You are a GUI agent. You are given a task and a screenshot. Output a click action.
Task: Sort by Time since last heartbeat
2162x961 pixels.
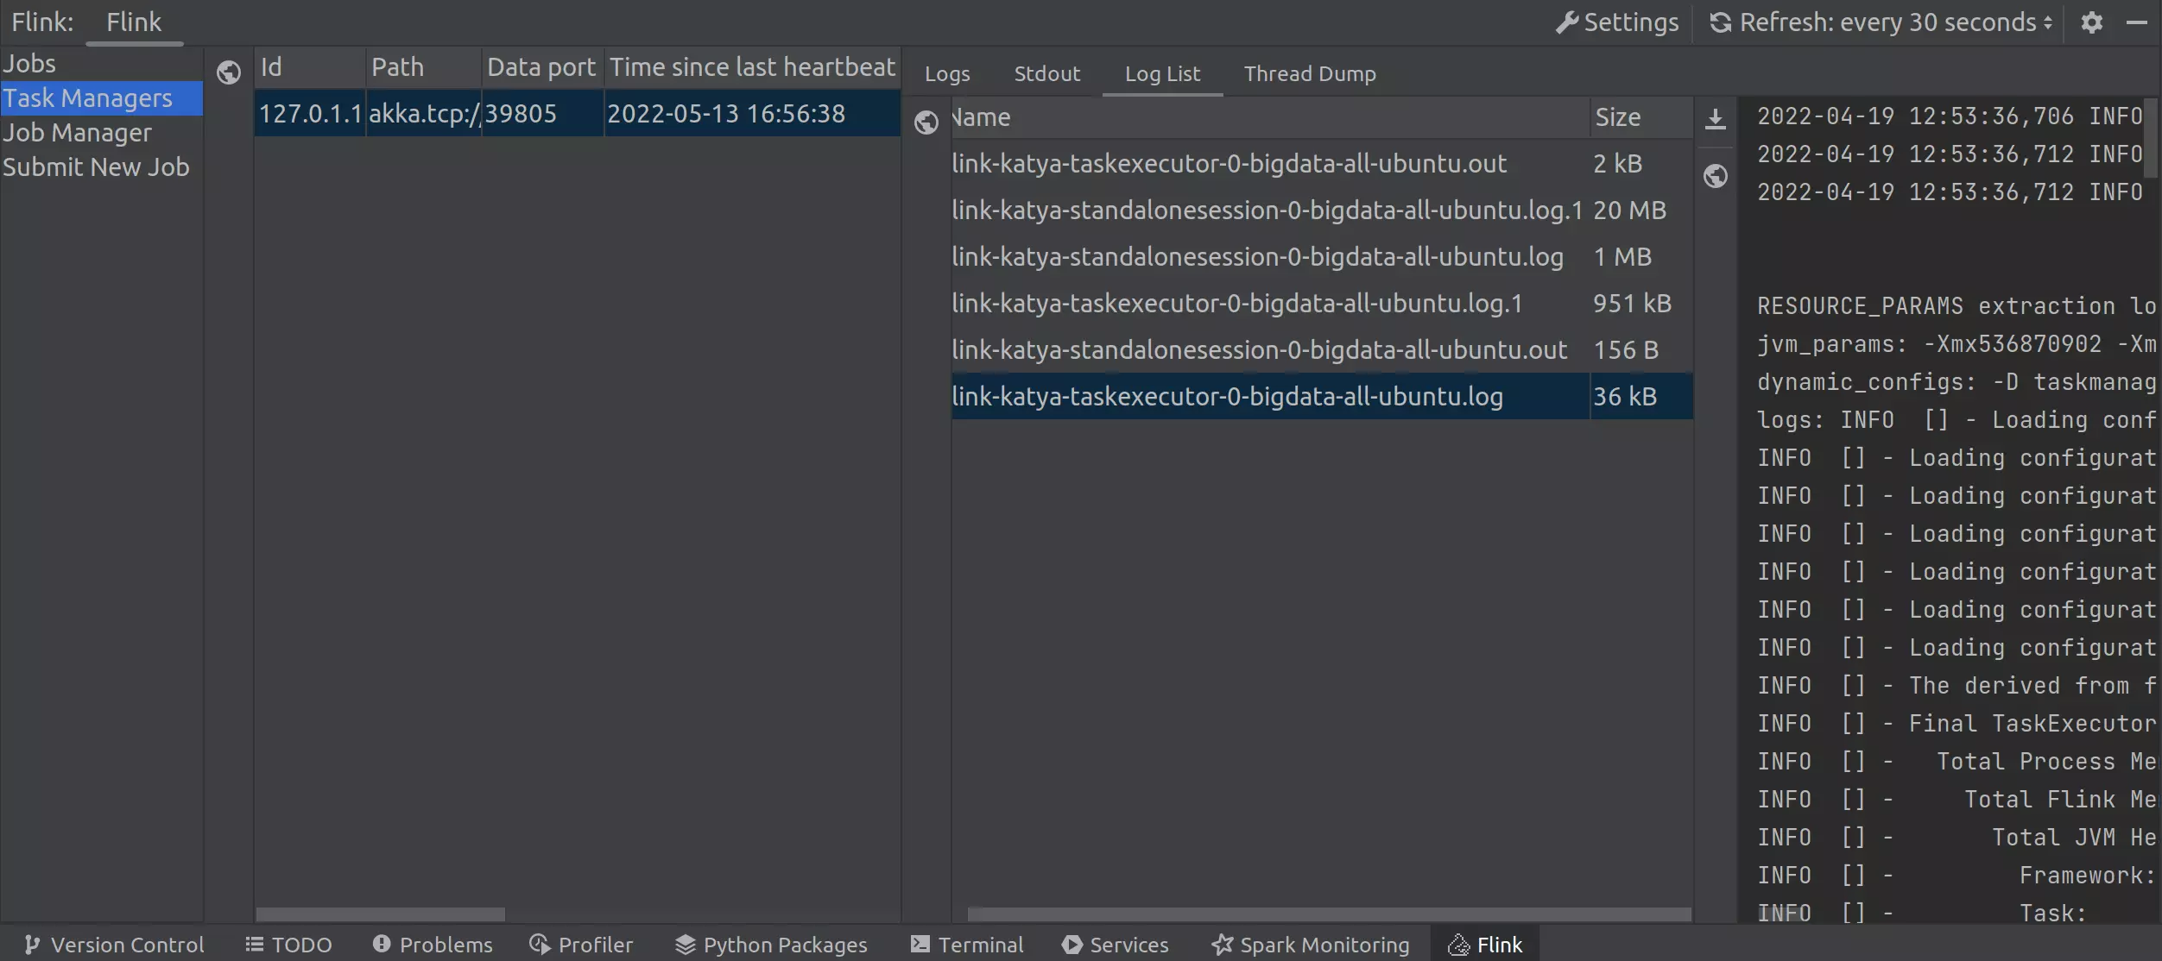coord(752,67)
